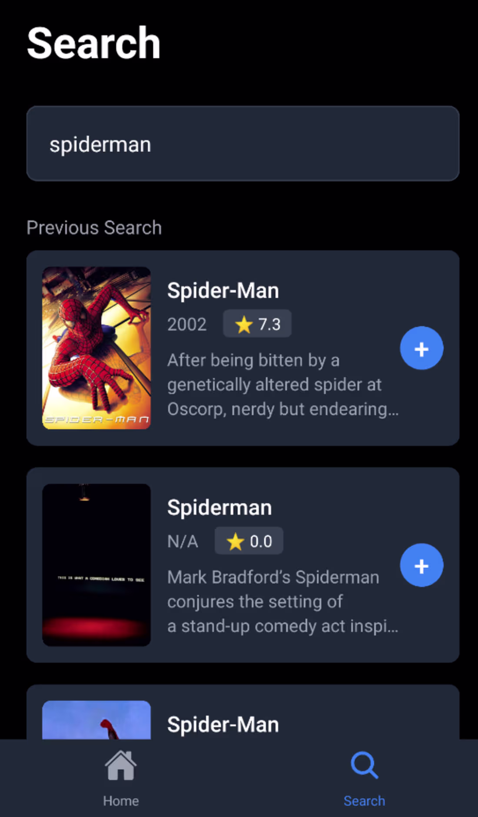View the dark Spiderman comedy poster
This screenshot has width=478, height=817.
96,565
